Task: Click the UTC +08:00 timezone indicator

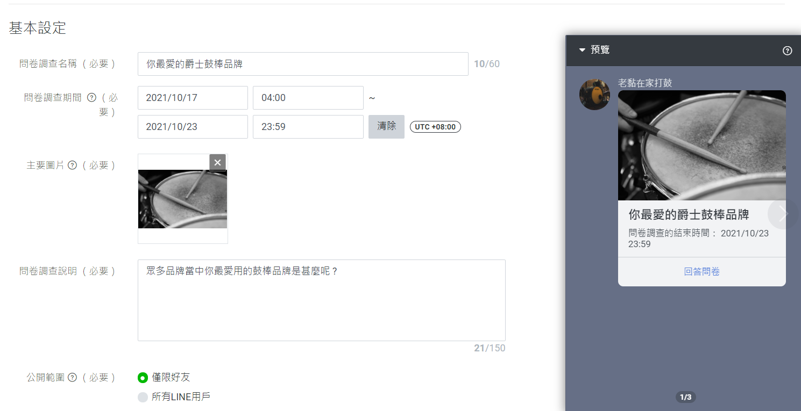Action: click(x=435, y=126)
